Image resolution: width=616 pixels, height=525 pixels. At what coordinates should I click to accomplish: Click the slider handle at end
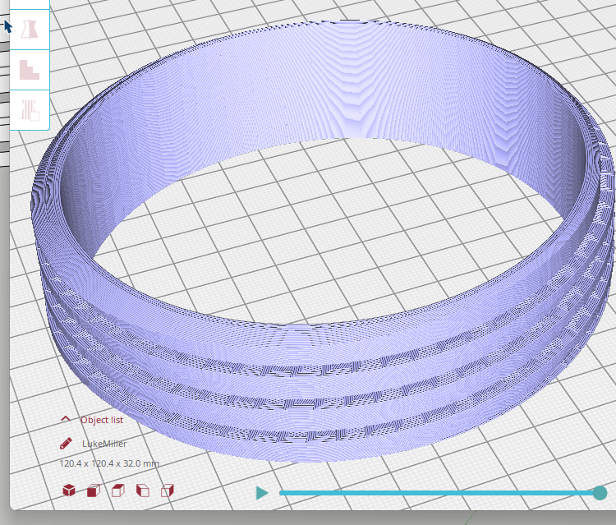600,493
